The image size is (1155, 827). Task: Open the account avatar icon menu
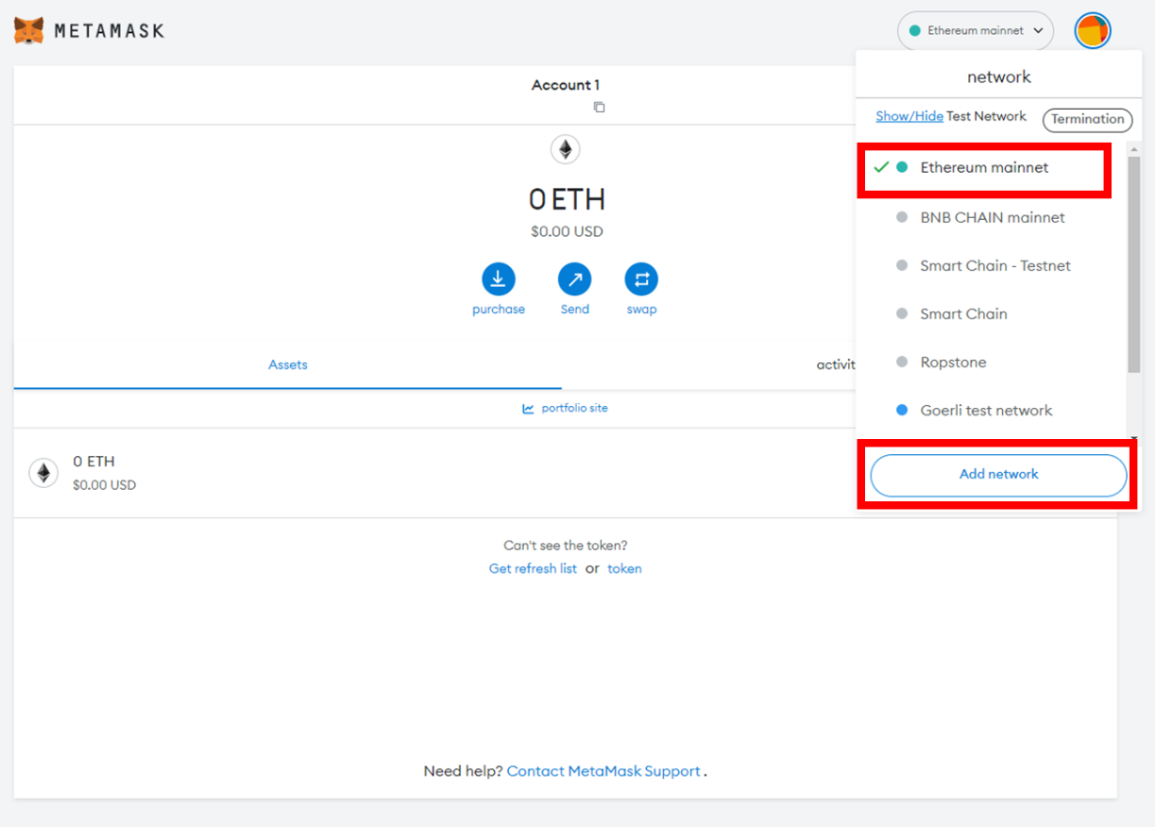pyautogui.click(x=1093, y=31)
